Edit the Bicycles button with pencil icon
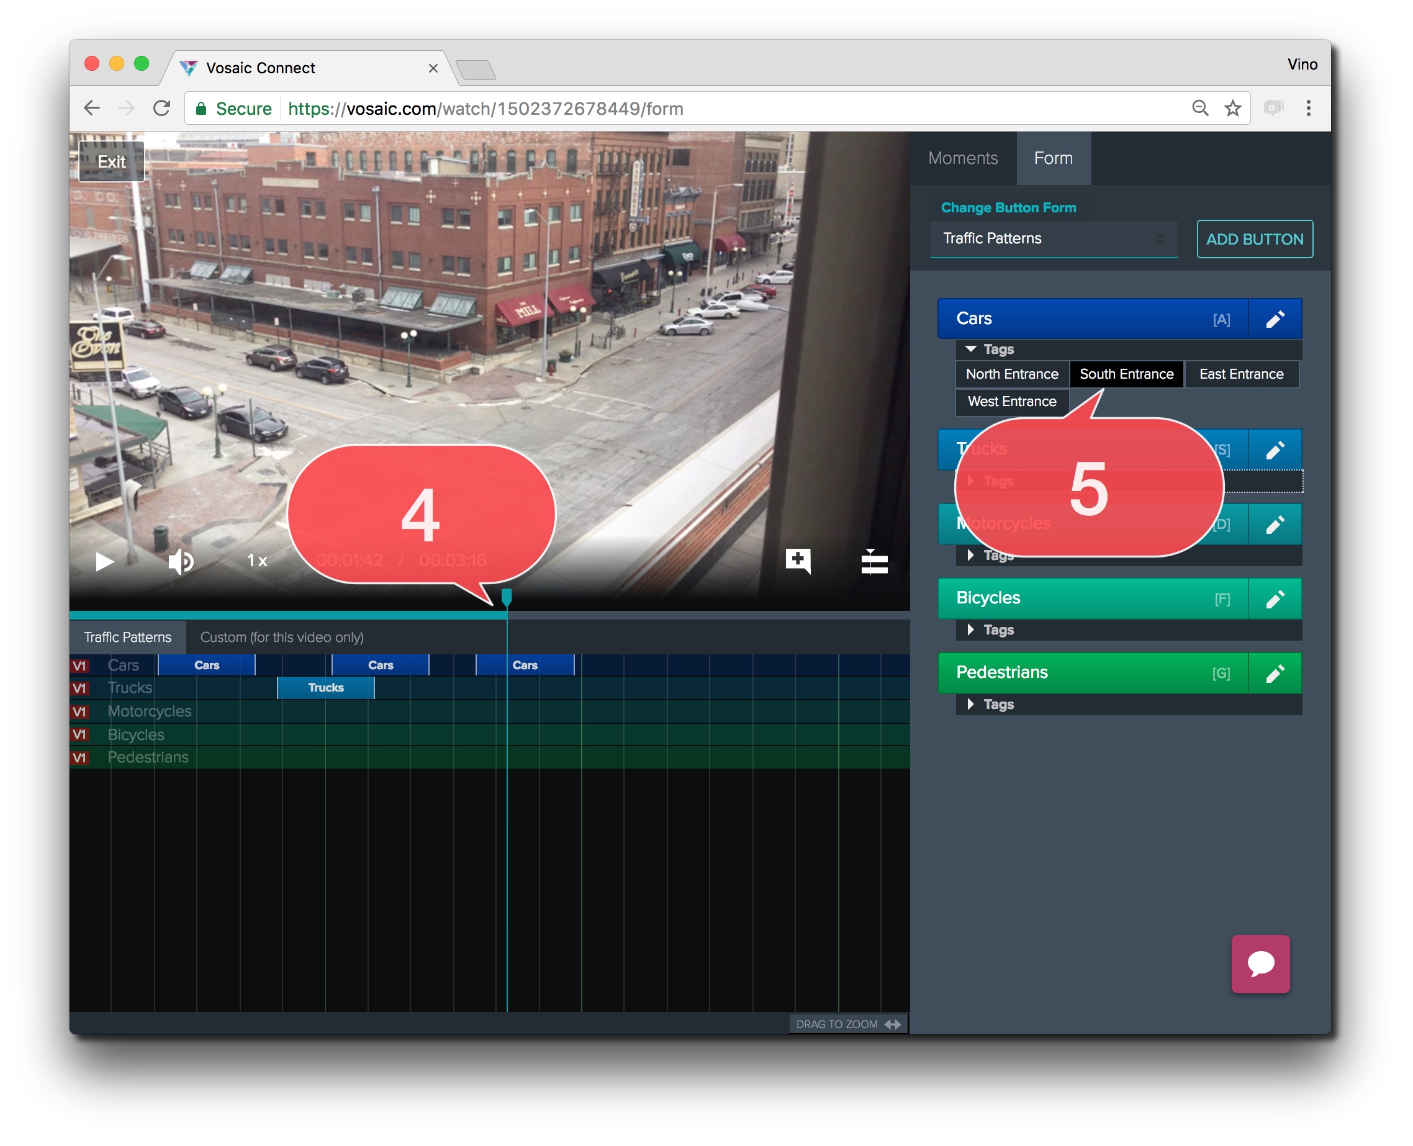This screenshot has height=1146, width=1413. pyautogui.click(x=1275, y=598)
